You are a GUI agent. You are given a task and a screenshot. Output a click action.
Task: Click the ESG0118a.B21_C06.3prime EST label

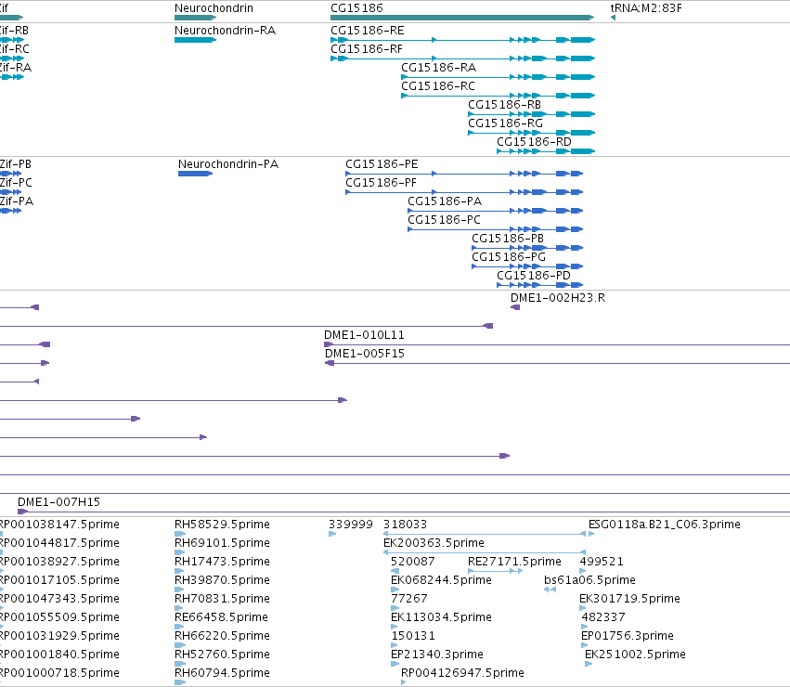click(665, 525)
